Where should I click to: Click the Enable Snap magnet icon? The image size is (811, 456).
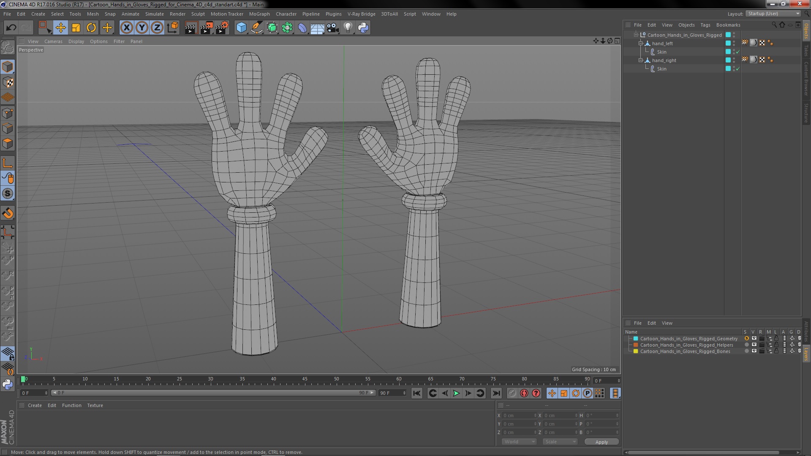click(8, 213)
